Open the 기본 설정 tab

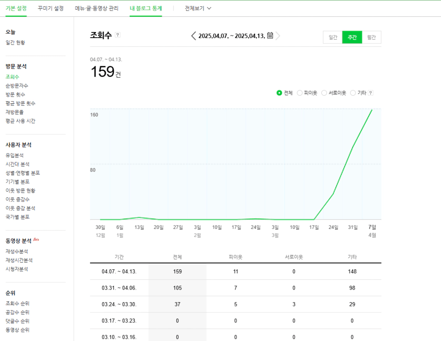(16, 8)
